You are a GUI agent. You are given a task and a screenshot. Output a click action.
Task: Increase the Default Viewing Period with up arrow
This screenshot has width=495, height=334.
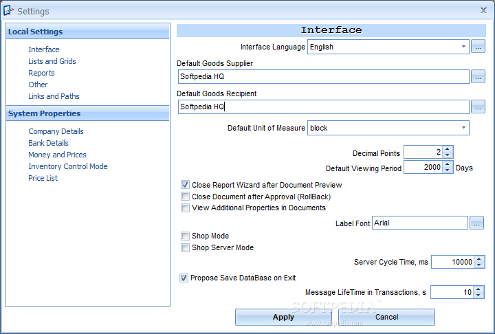pyautogui.click(x=448, y=164)
